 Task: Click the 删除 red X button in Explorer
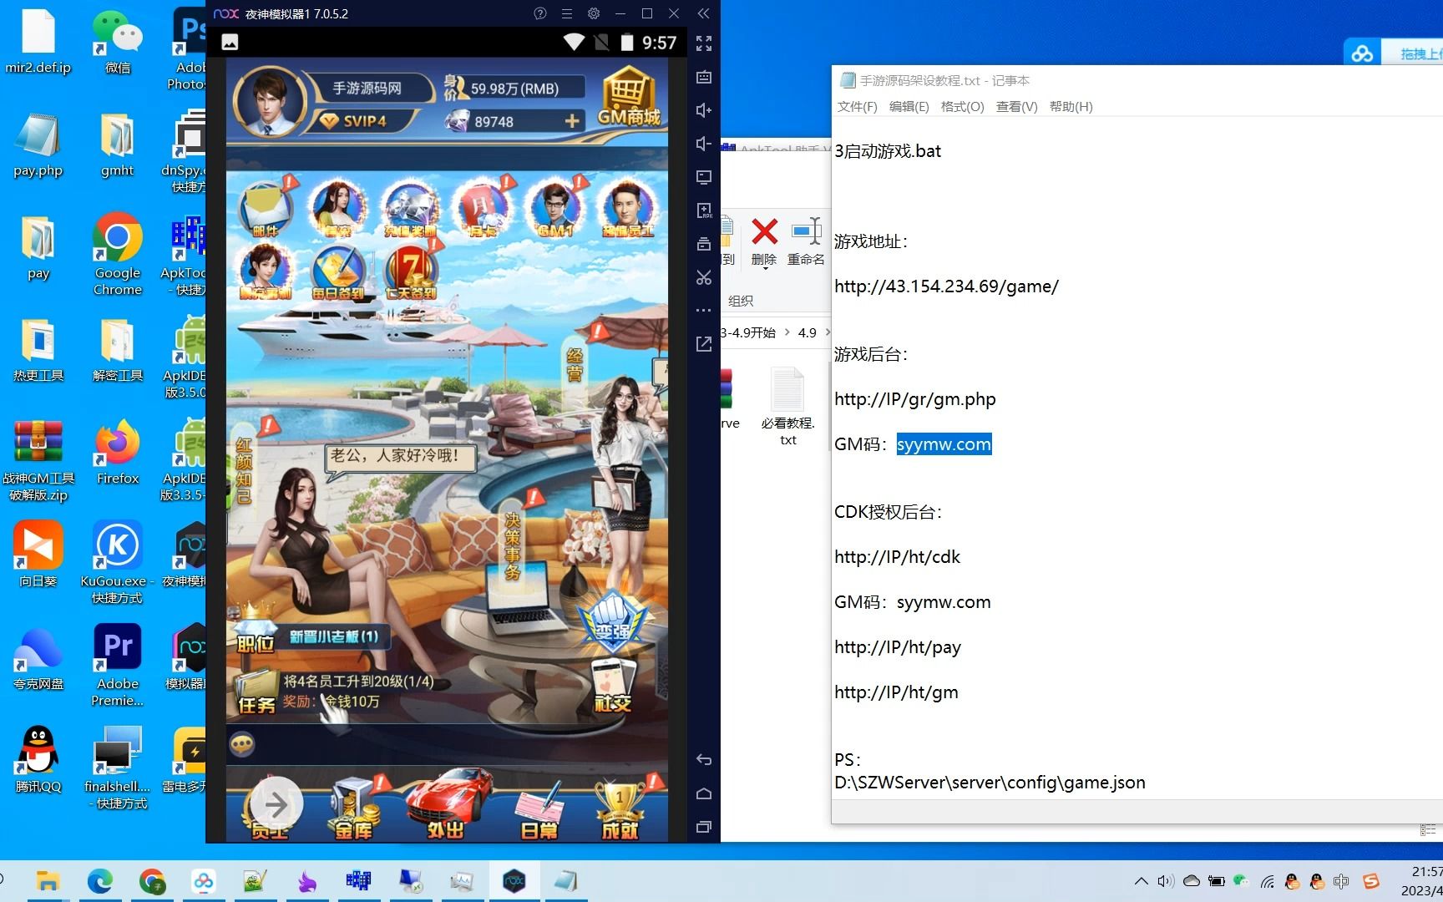[x=764, y=241]
